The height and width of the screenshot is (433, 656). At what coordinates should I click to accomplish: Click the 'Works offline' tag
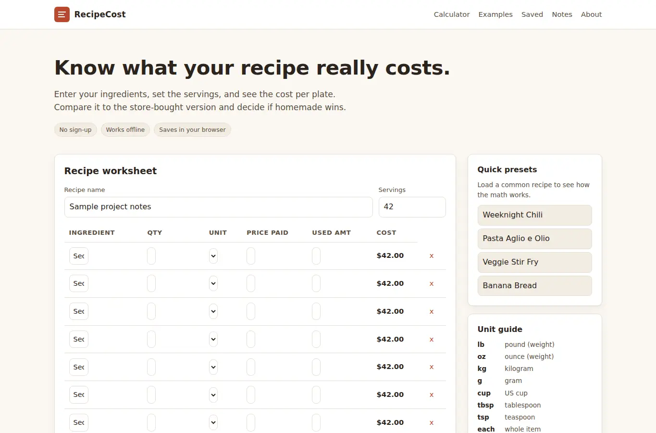pyautogui.click(x=125, y=130)
